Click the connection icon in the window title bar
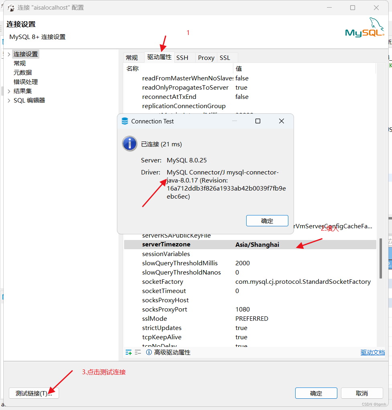The width and height of the screenshot is (392, 410). click(11, 7)
